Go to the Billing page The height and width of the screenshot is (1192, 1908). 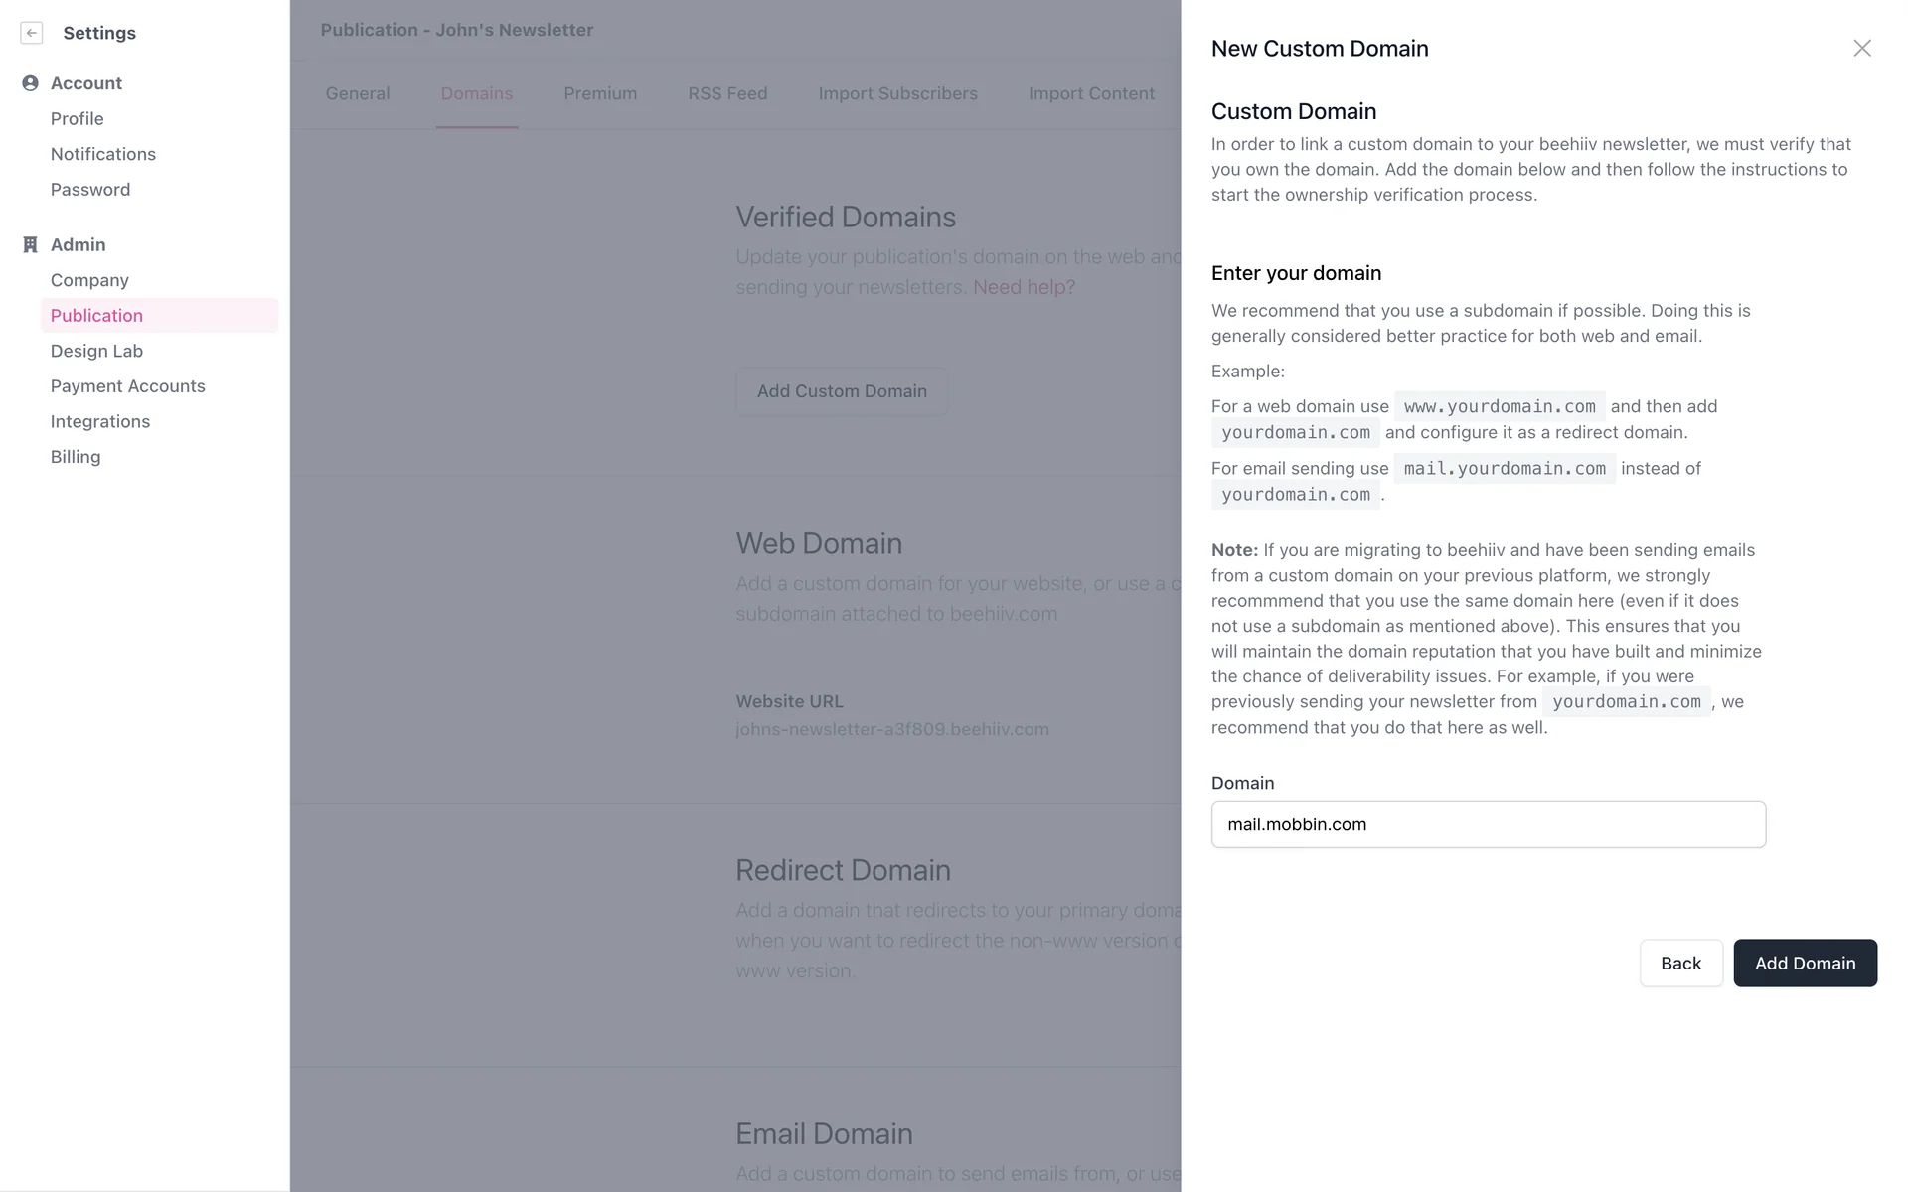coord(76,457)
